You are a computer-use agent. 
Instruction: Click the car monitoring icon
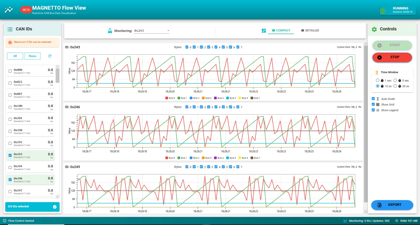pos(110,31)
